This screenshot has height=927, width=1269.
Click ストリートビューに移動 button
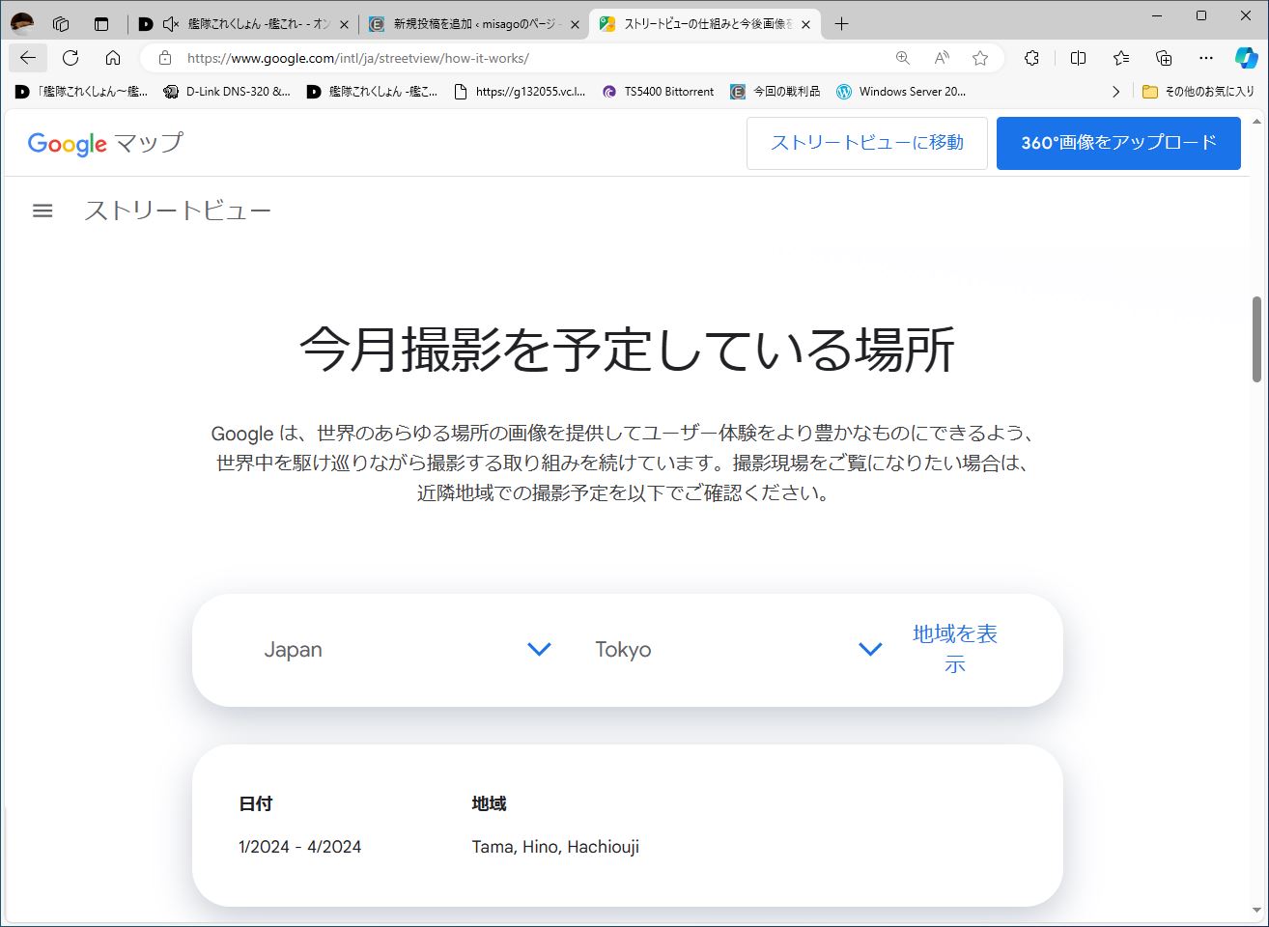coord(866,143)
